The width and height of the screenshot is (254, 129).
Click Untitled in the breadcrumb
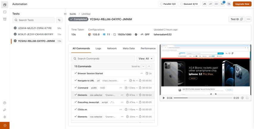[86, 14]
